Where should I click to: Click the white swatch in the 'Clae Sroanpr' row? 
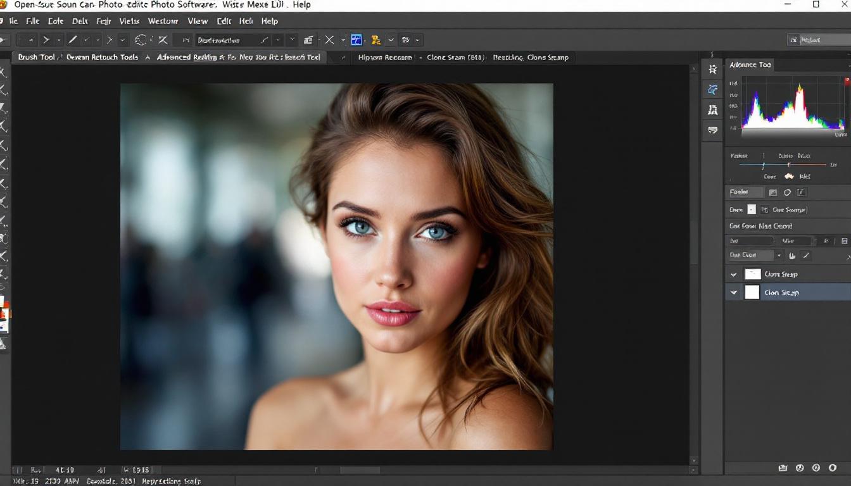click(752, 209)
